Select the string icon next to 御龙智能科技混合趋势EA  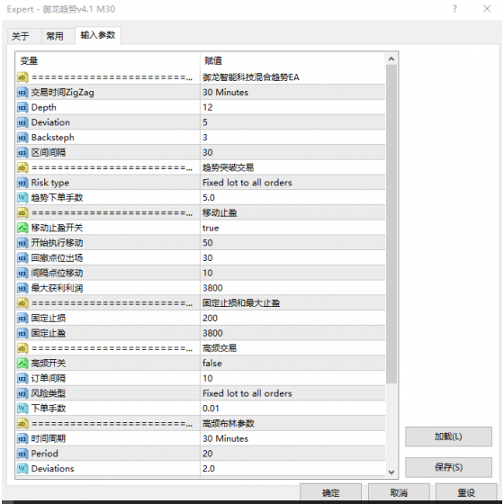(22, 77)
